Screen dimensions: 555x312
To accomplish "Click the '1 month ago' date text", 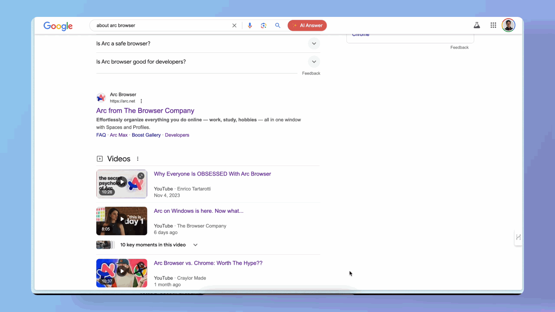I will coord(167,285).
